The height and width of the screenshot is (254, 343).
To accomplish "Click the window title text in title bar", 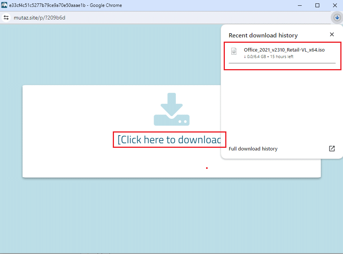I will tap(65, 5).
